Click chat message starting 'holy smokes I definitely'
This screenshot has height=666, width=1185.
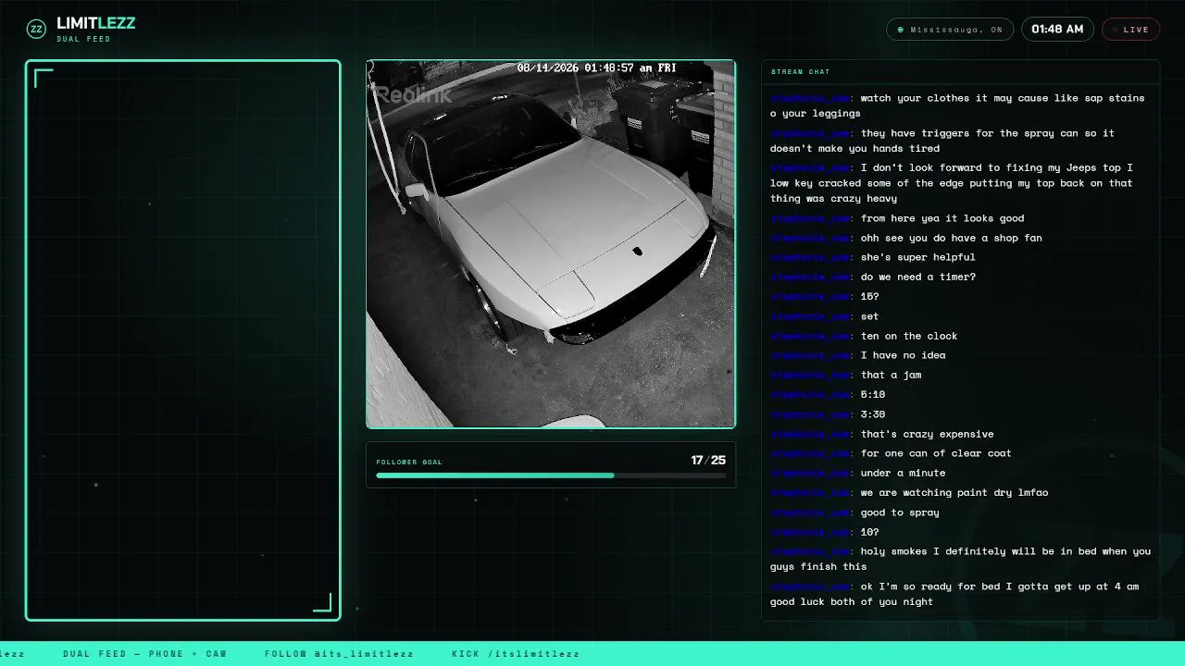[960, 559]
